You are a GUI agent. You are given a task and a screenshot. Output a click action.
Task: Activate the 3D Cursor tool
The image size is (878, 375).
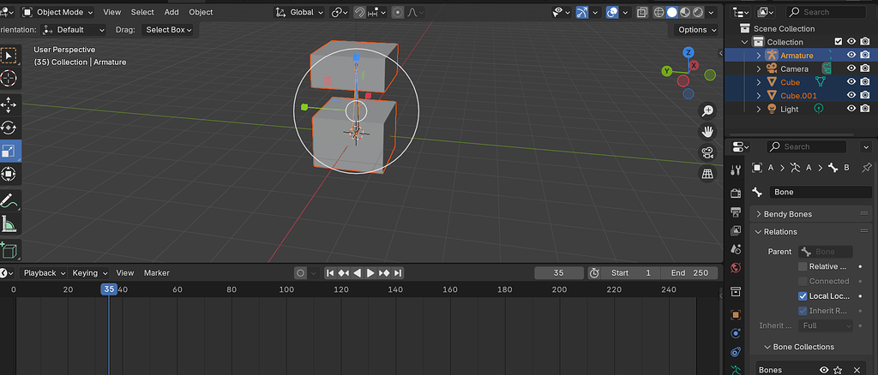9,79
